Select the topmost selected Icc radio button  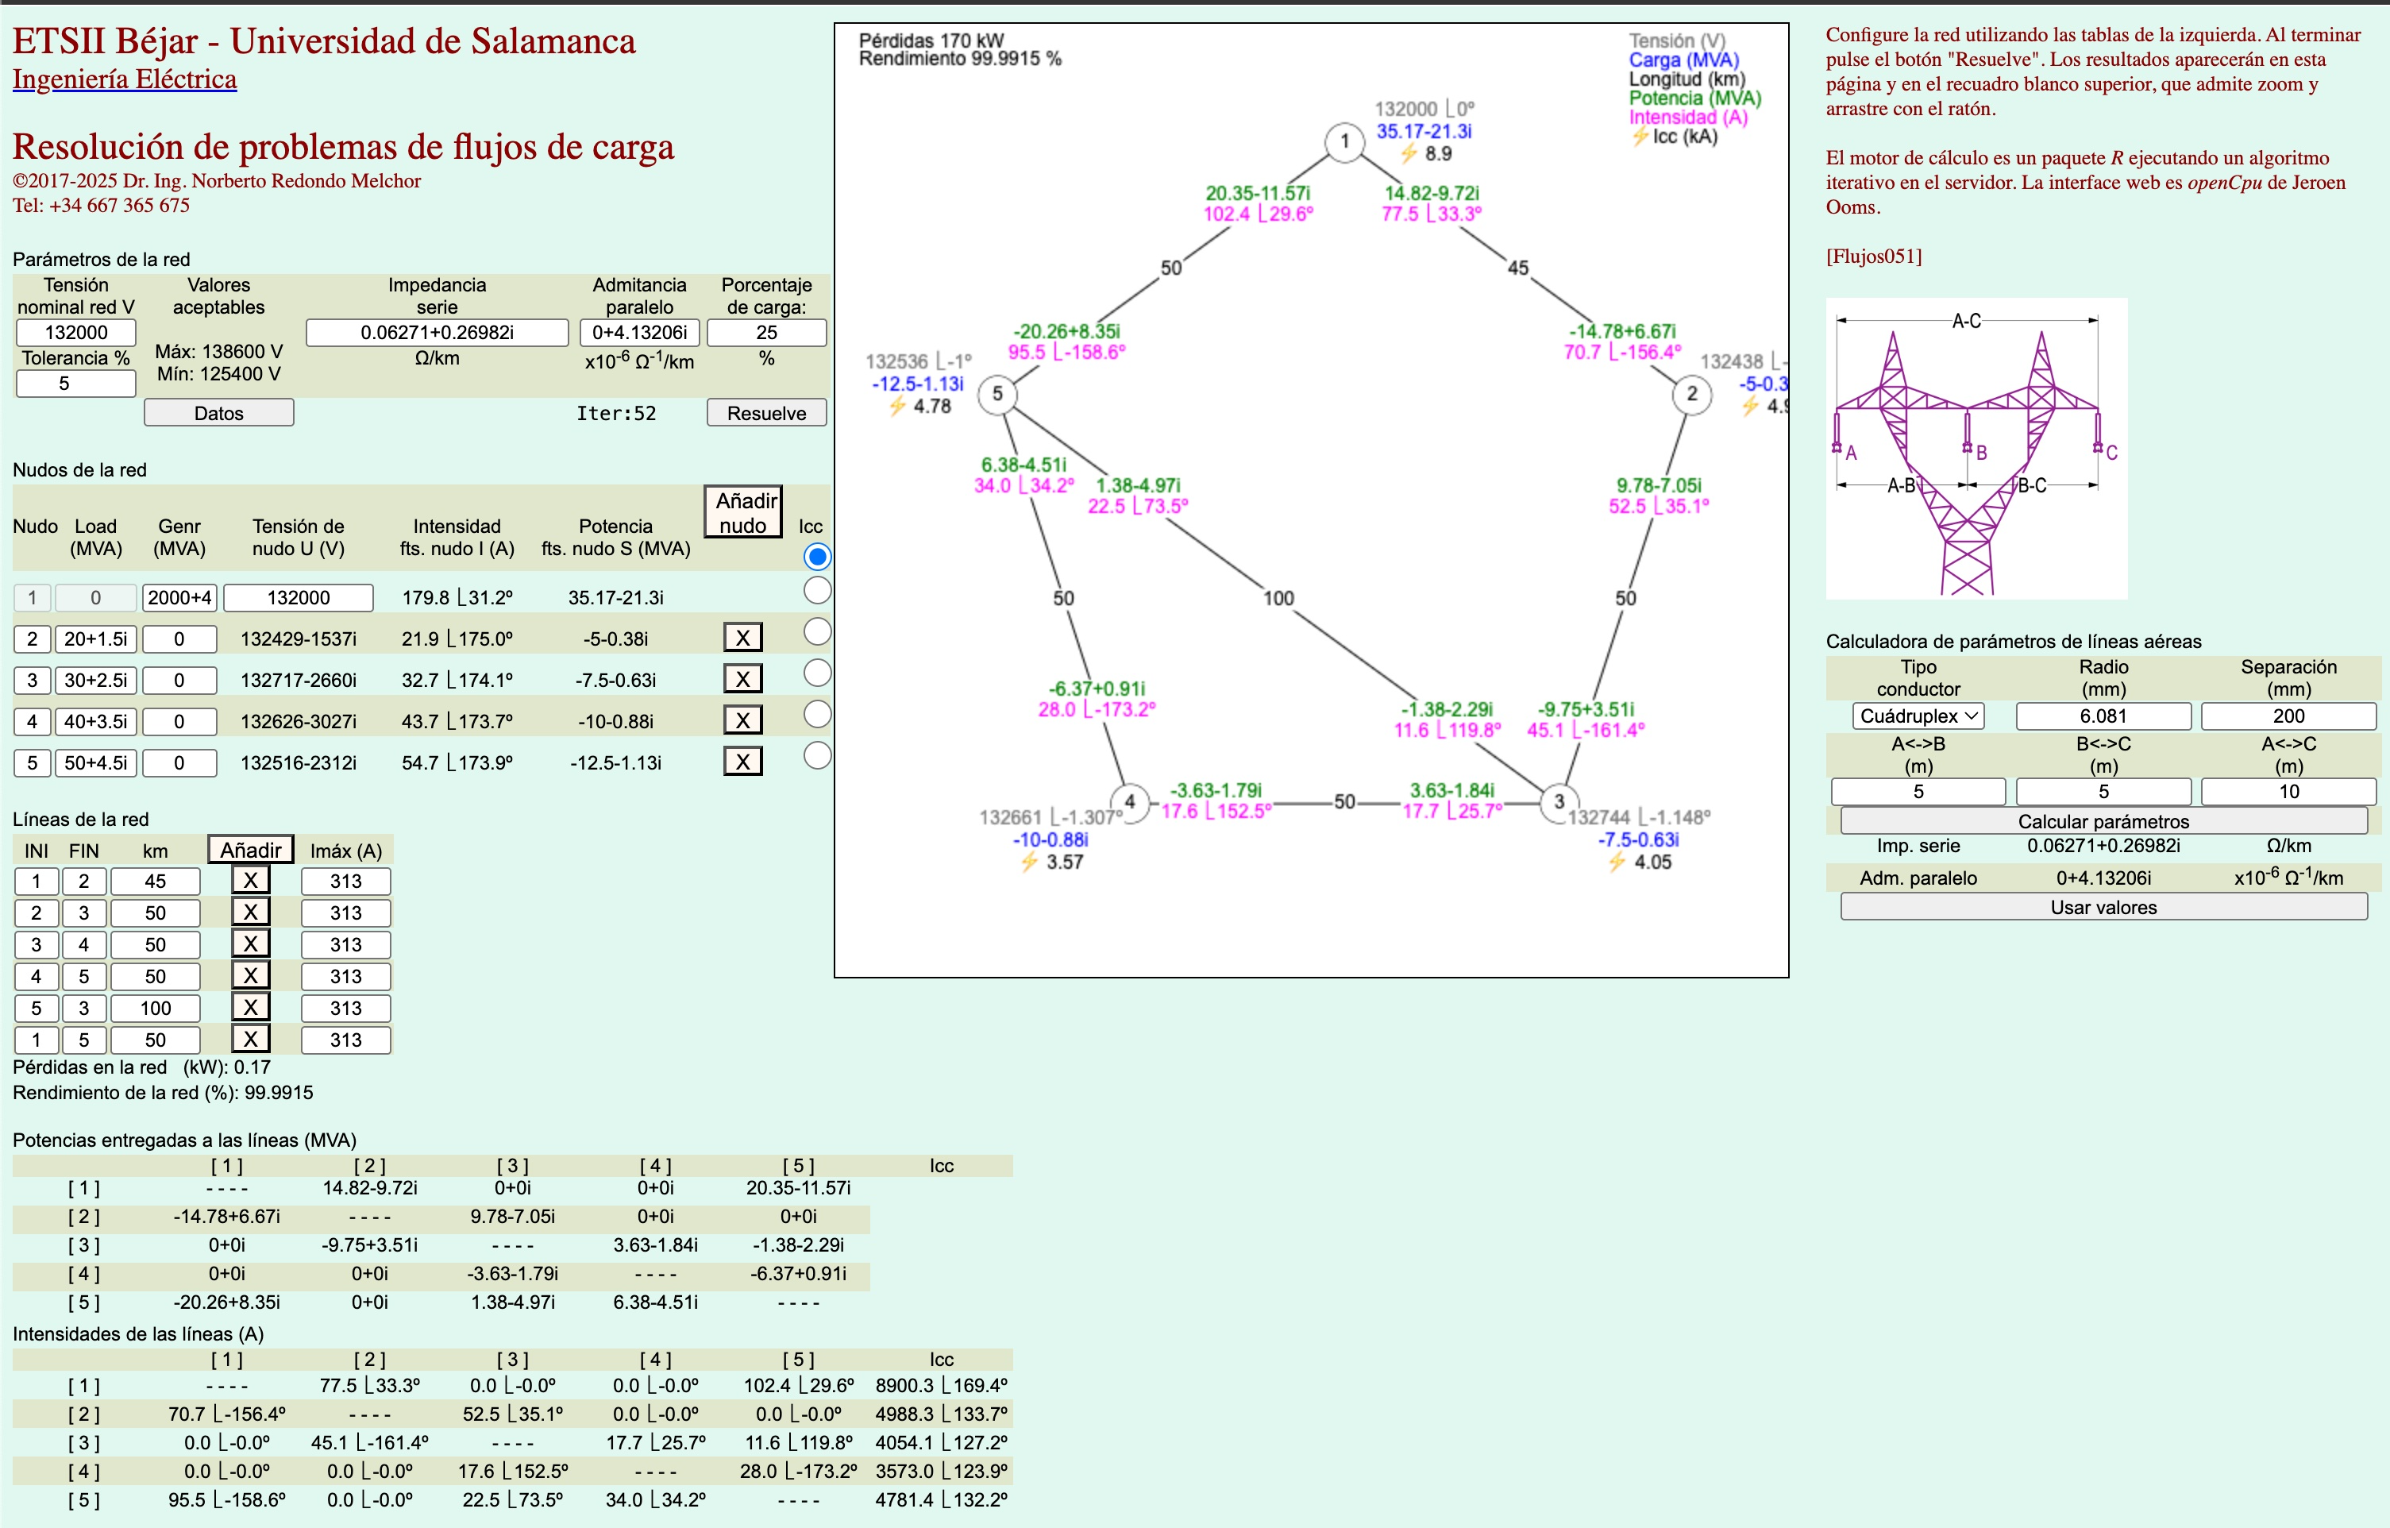pos(817,557)
